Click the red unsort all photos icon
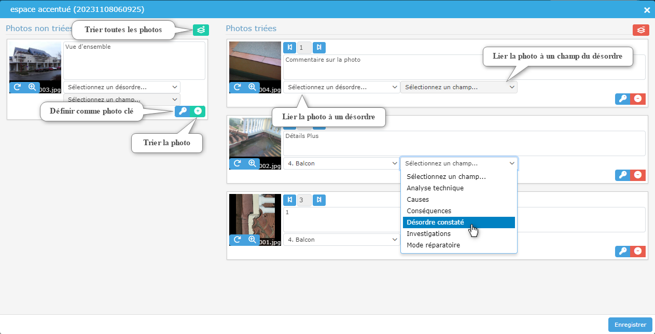This screenshot has height=334, width=655. tap(641, 30)
